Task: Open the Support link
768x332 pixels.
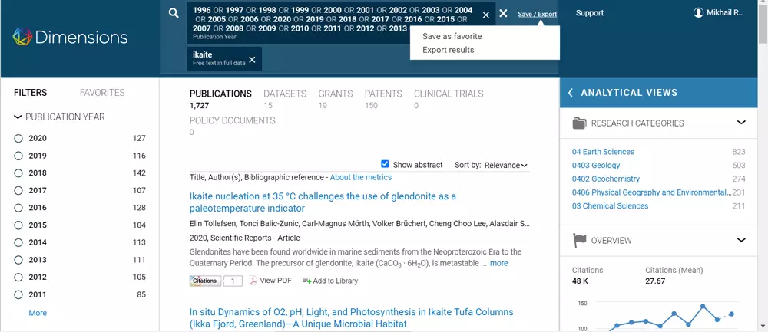Action: click(590, 13)
